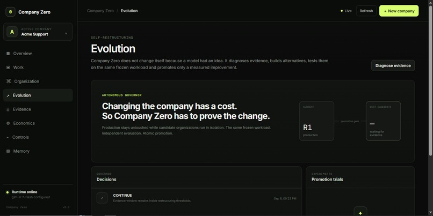The height and width of the screenshot is (216, 433).
Task: Expand the active company dropdown chevron
Action: tap(66, 34)
